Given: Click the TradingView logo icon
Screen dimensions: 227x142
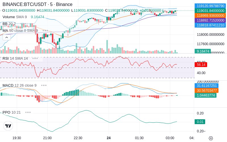Looking at the screenshot, I should [x=8, y=126].
